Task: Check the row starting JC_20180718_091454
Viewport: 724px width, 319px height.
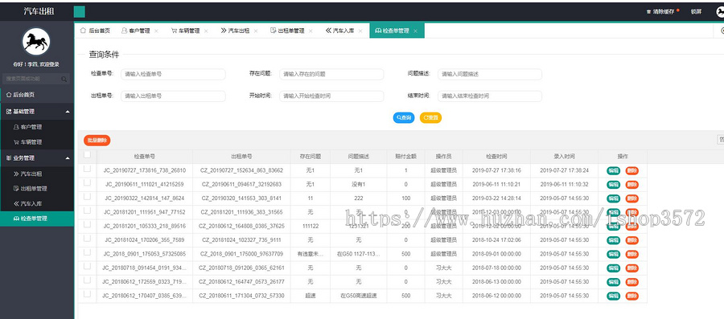Action: (x=87, y=266)
